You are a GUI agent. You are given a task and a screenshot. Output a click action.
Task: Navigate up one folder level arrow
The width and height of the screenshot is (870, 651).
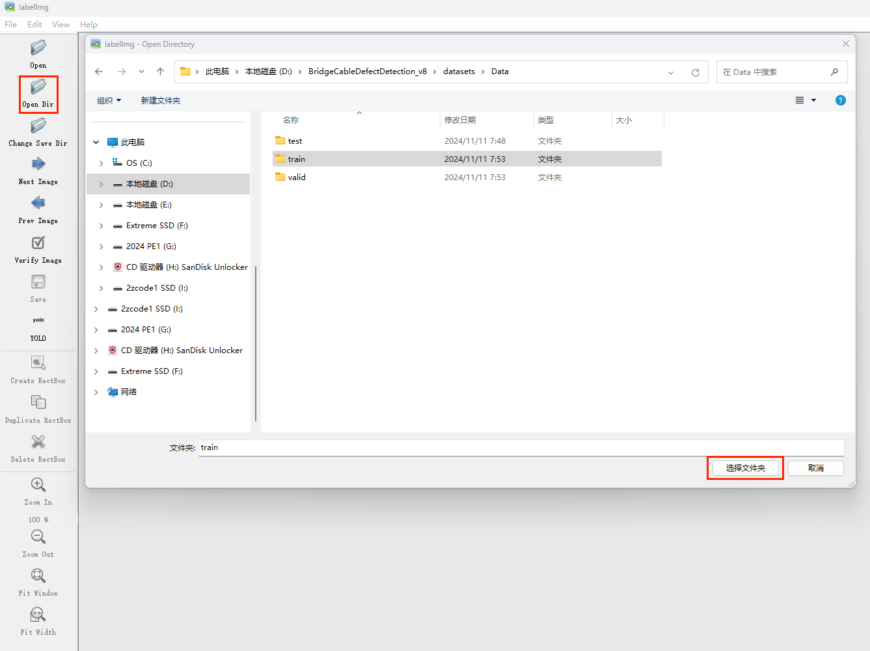click(160, 72)
